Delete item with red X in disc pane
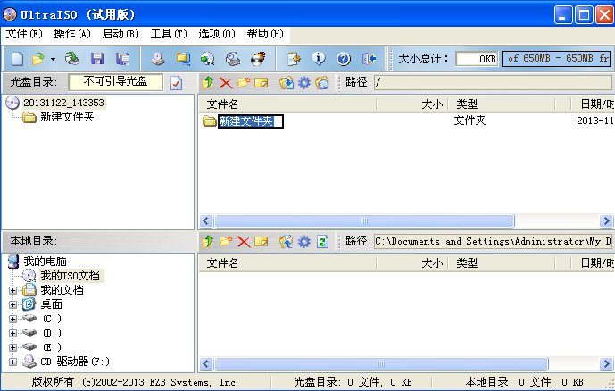The width and height of the screenshot is (615, 391). 225,83
